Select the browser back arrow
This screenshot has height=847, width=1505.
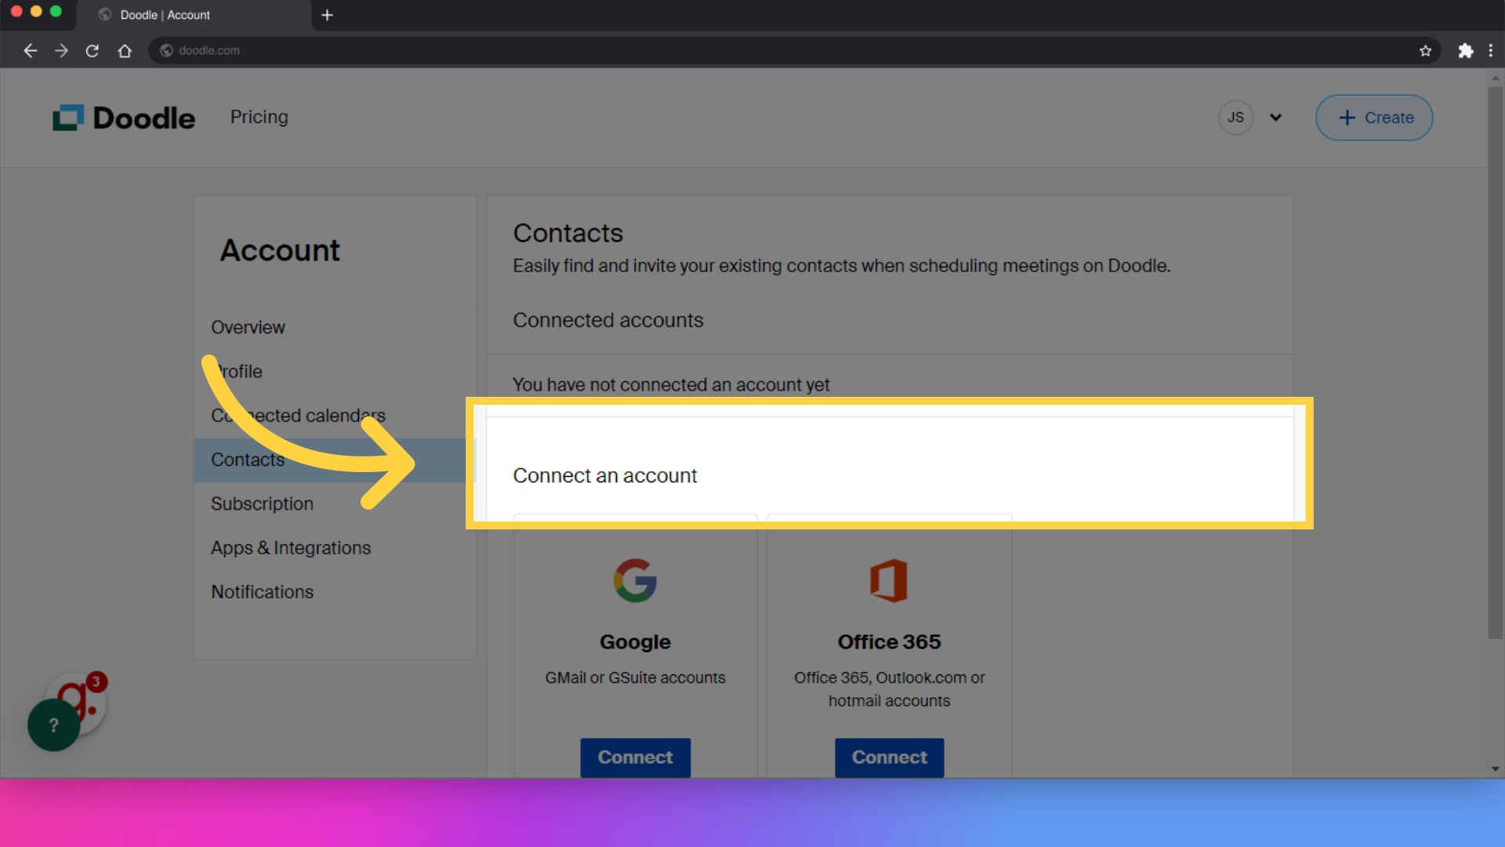pos(29,49)
